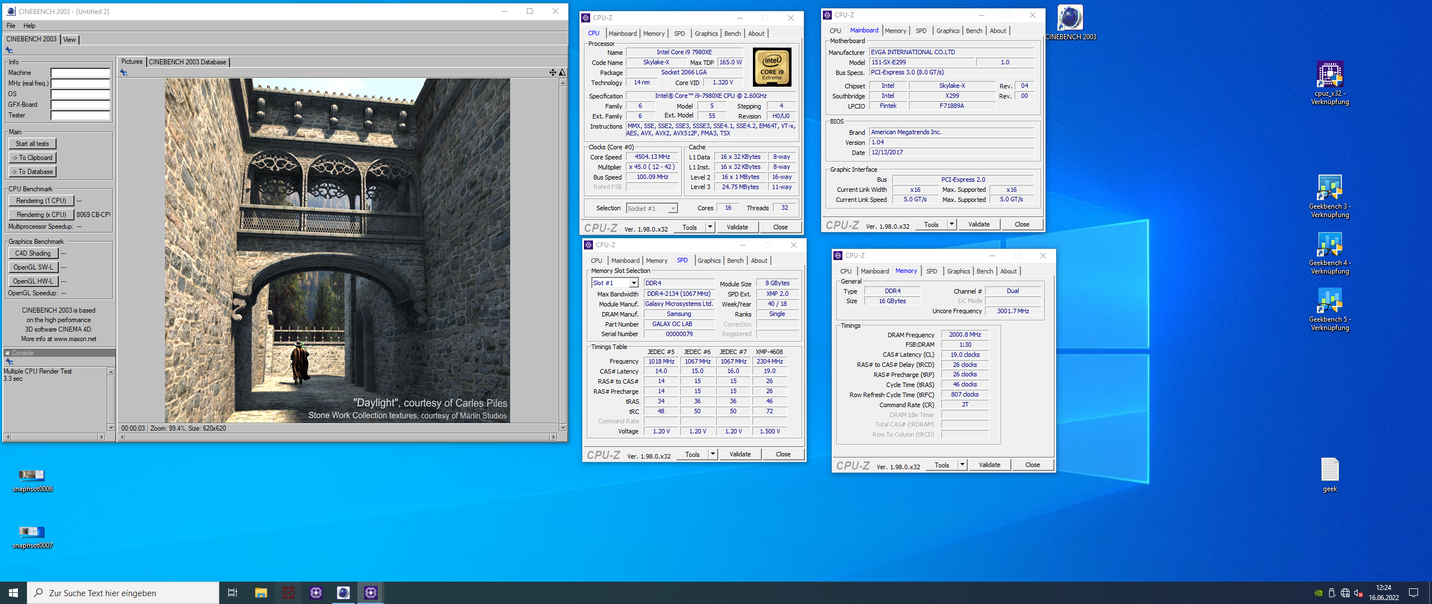Image resolution: width=1432 pixels, height=604 pixels.
Task: Click the muted volume tray icon
Action: tap(1359, 593)
